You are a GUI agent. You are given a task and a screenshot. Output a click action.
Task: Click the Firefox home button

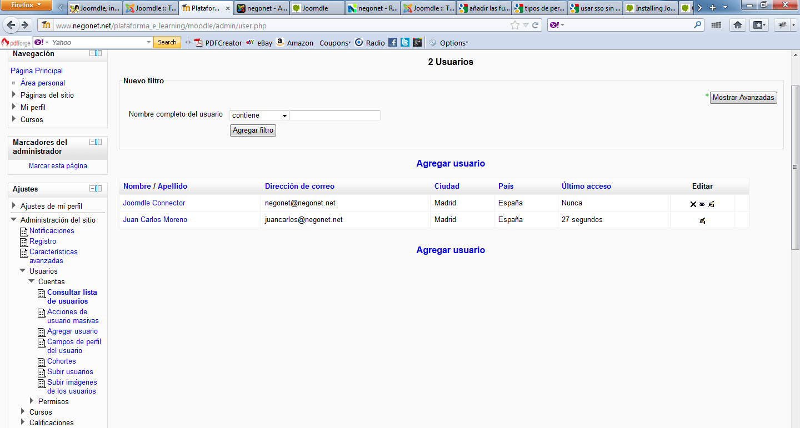pos(738,25)
